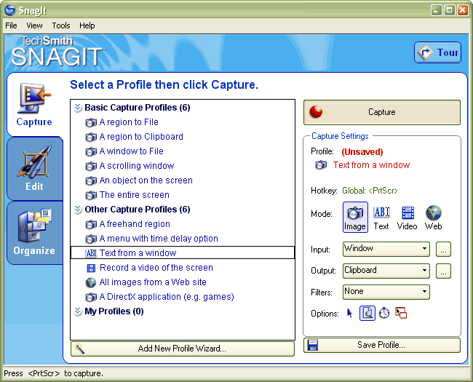Select 'Record a video of the screen' profile

tap(156, 268)
